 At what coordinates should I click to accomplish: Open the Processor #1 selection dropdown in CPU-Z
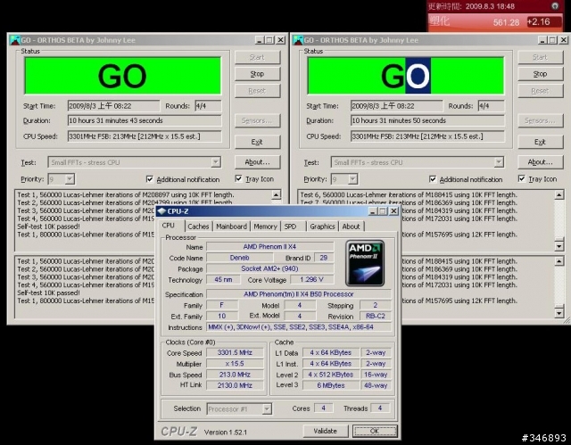pyautogui.click(x=267, y=409)
